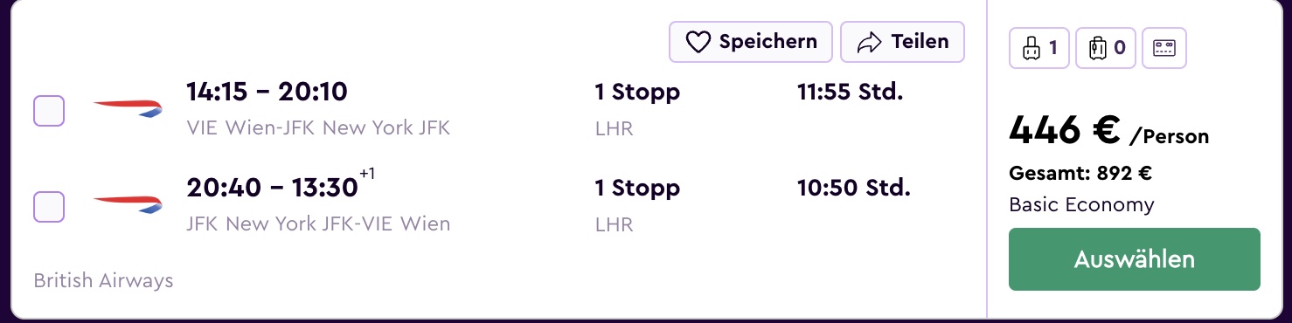Image resolution: width=1292 pixels, height=323 pixels.
Task: Tick the checkbox for the 14:15 – 20:10 flight
Action: 49,111
